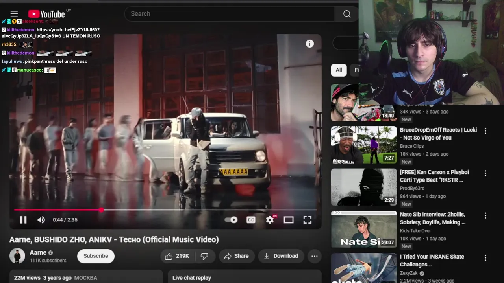This screenshot has height=283, width=504.
Task: Click the video title text
Action: 114,239
